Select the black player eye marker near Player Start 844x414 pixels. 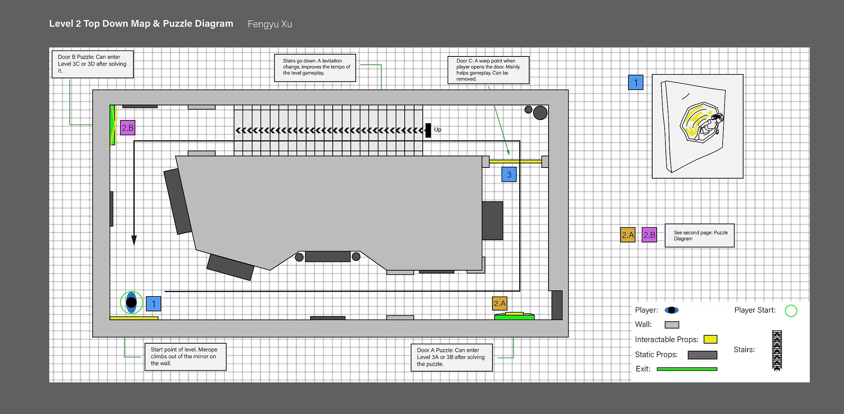coord(132,303)
